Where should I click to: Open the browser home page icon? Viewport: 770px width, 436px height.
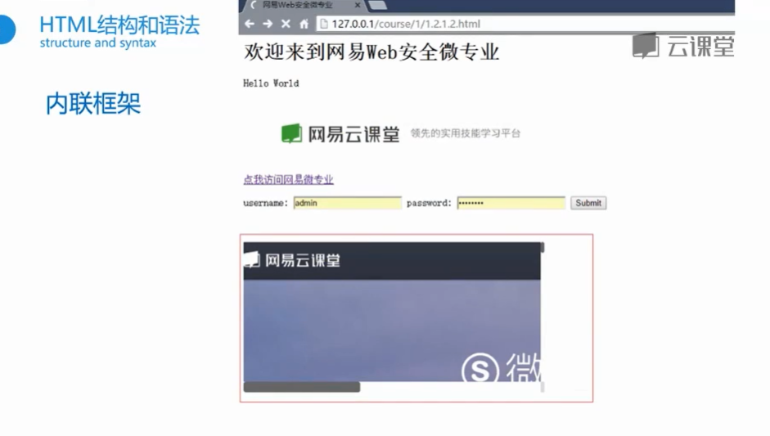pos(304,24)
